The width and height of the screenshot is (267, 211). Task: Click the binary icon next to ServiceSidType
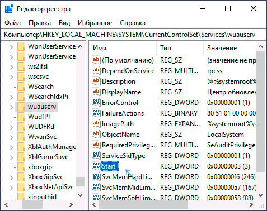tap(96, 155)
